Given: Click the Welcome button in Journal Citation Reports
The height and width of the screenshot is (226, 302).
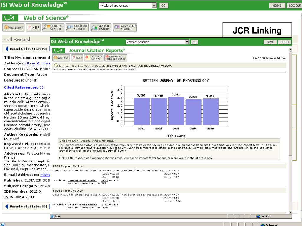Looking at the screenshot, I should point(61,58).
